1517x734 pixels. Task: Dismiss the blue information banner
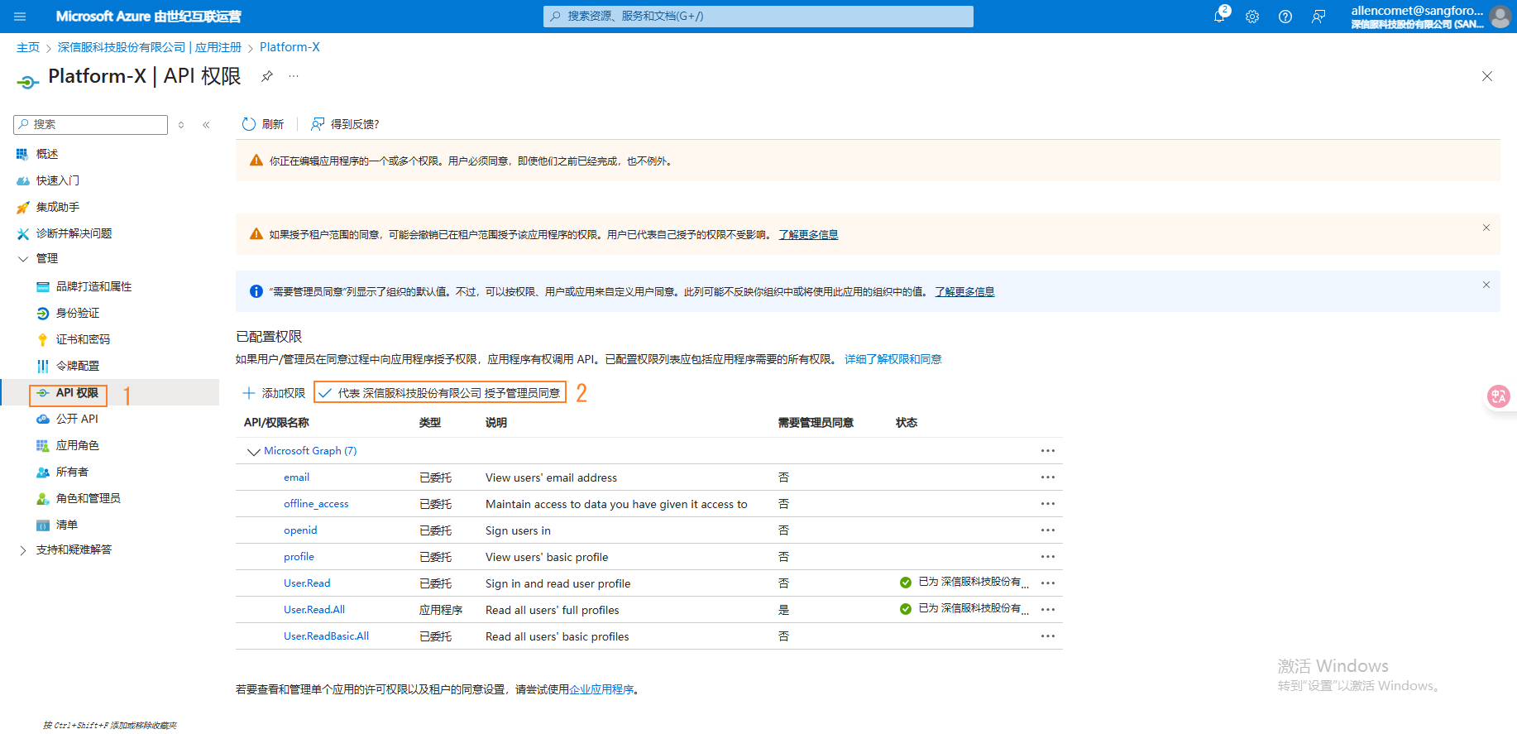click(x=1486, y=285)
